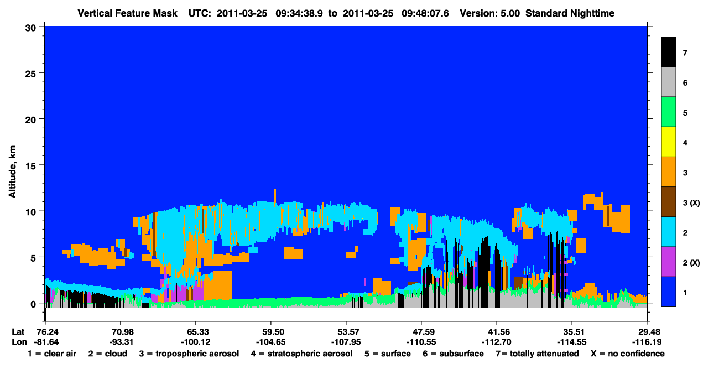Screen dimensions: 719x369
Task: Click the y-axis tick label 30
Action: point(32,27)
